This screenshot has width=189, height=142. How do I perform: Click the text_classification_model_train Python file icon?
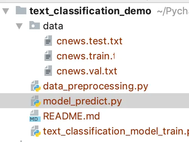[36, 131]
